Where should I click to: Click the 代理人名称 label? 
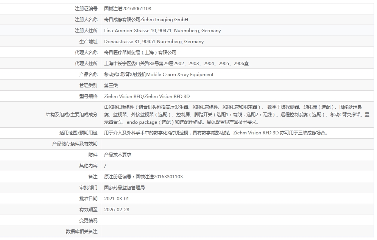[86, 53]
